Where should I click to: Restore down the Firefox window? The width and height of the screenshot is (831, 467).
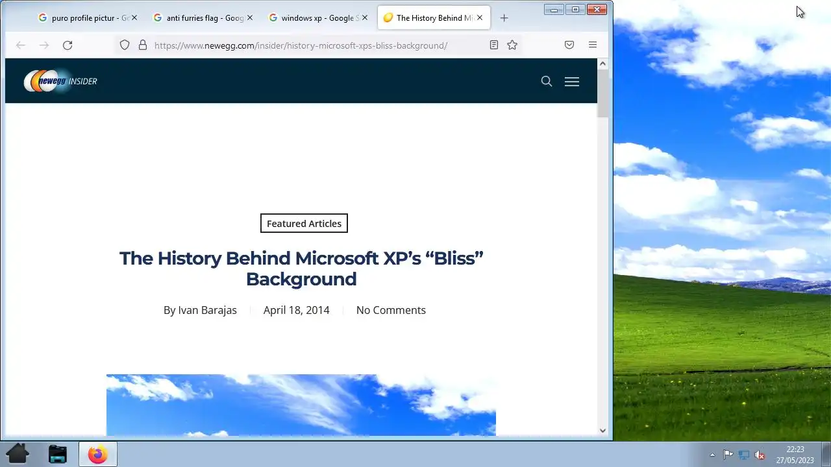[x=575, y=9]
